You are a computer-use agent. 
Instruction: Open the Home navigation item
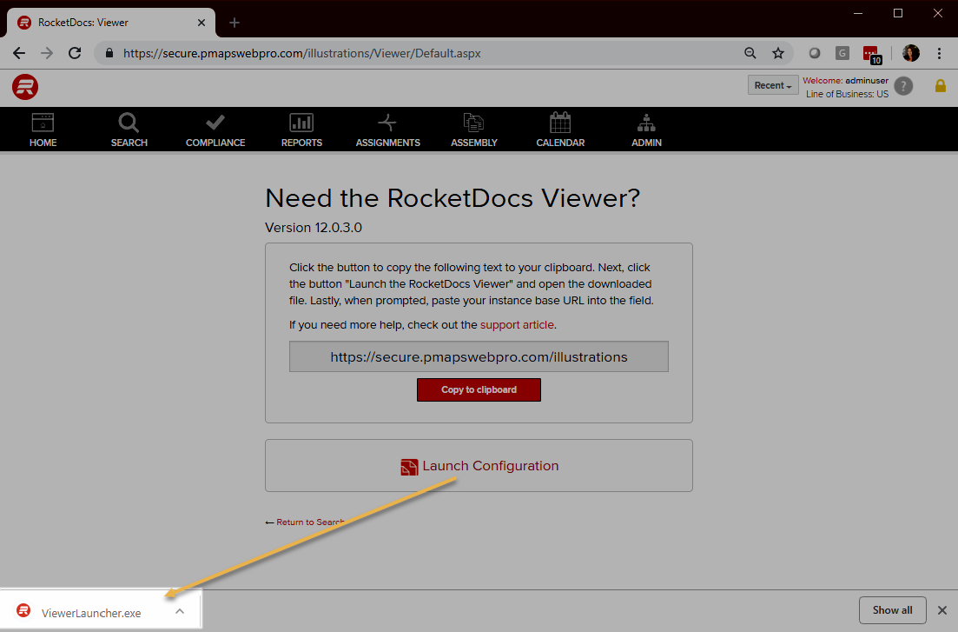tap(43, 130)
